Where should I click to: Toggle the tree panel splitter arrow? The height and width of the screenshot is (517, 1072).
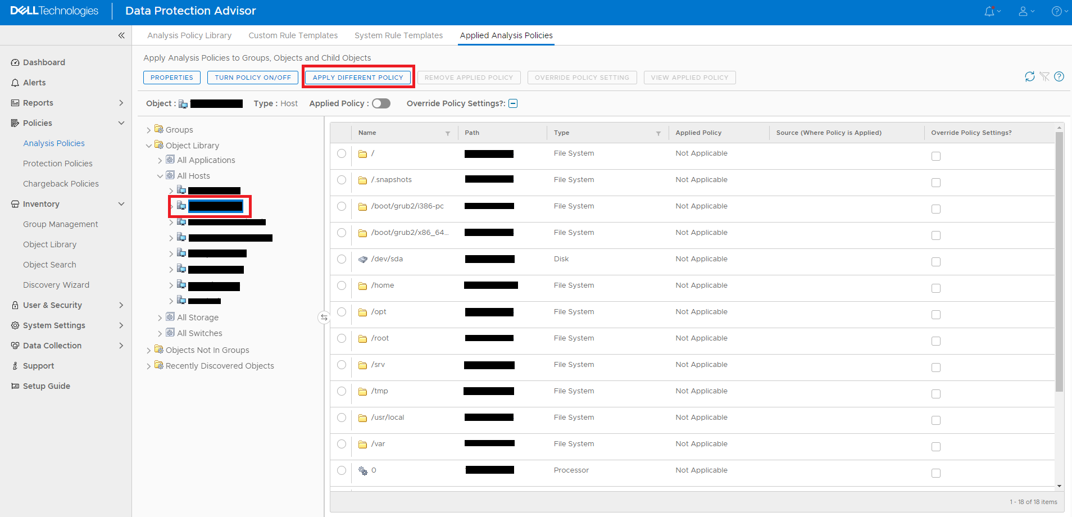click(x=324, y=318)
